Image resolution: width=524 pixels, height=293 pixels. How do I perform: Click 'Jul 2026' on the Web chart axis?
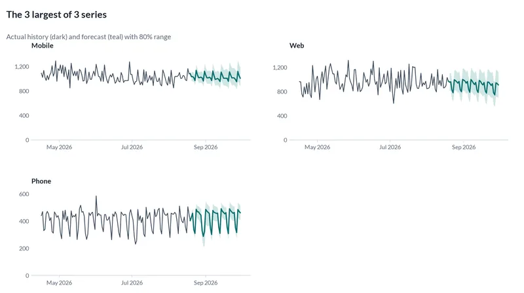pos(390,147)
